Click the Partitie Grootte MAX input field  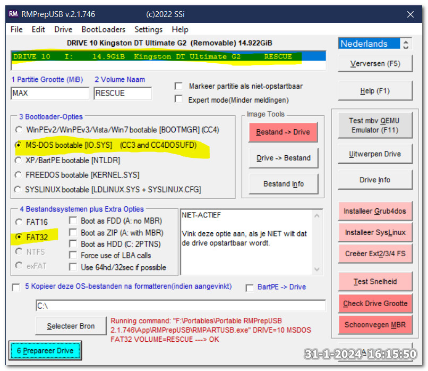50,94
